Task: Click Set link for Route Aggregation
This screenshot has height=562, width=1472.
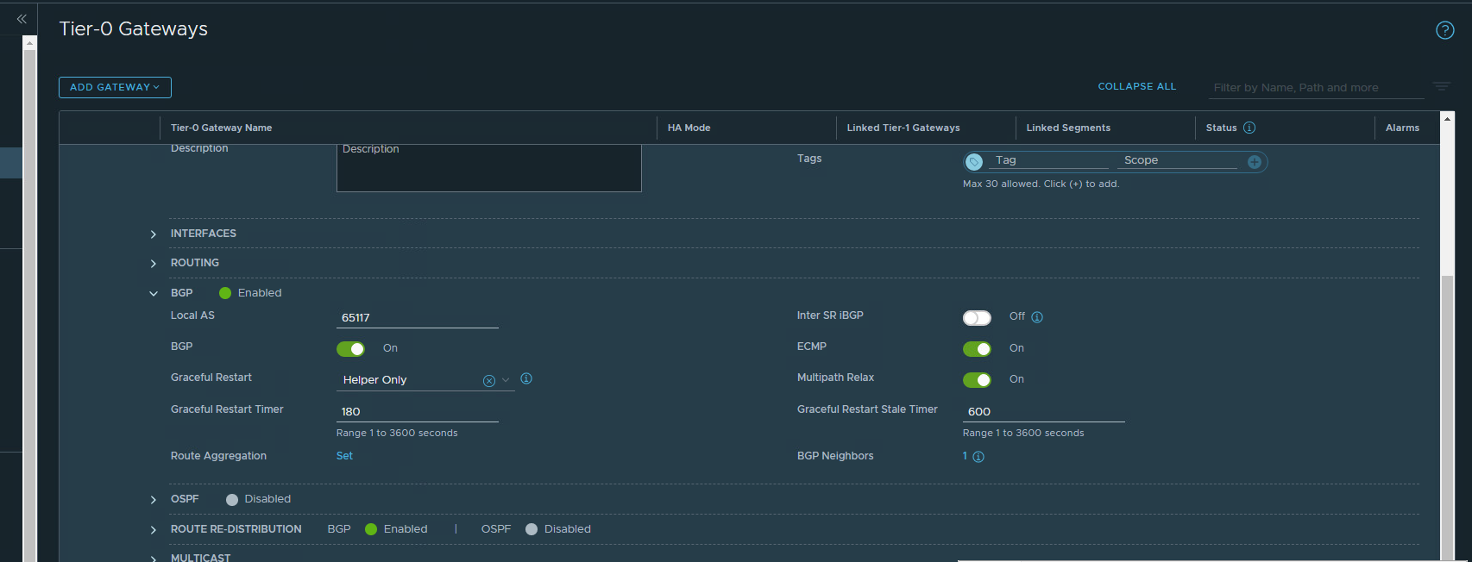Action: pos(344,456)
